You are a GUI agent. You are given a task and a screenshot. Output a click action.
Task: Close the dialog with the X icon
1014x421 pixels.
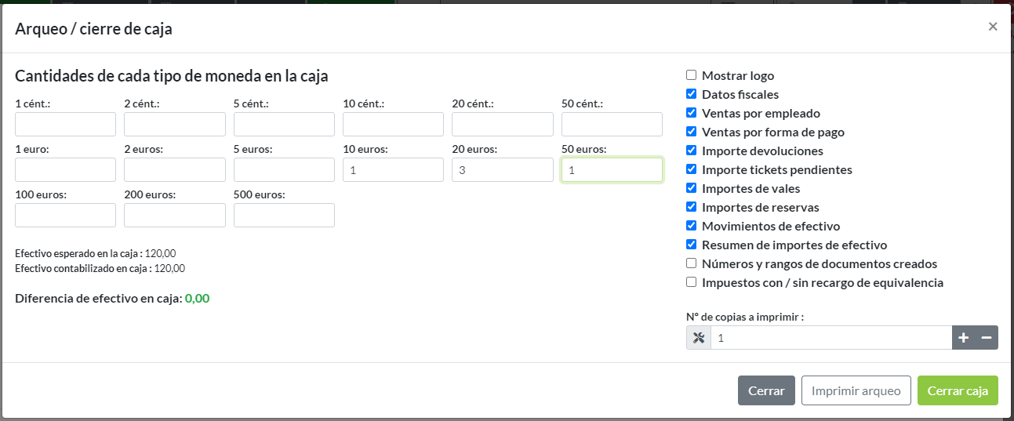(992, 27)
